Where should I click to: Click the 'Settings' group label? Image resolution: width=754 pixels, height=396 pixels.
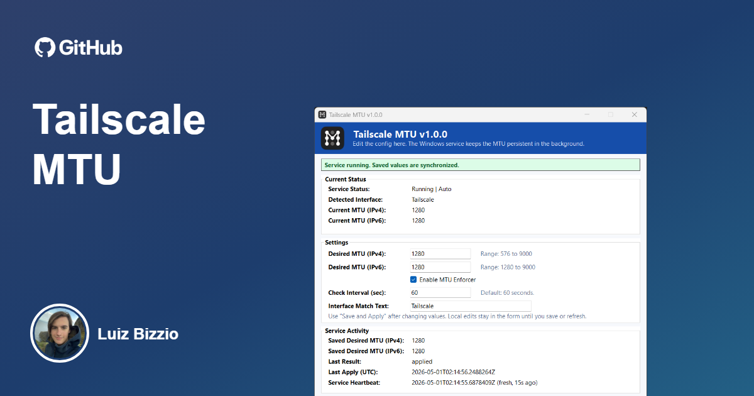337,242
